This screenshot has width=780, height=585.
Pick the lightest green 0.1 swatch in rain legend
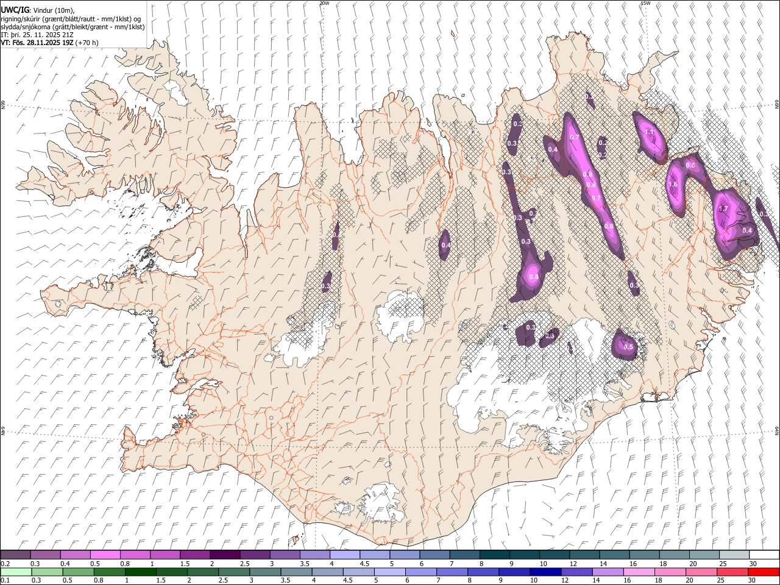(x=16, y=572)
